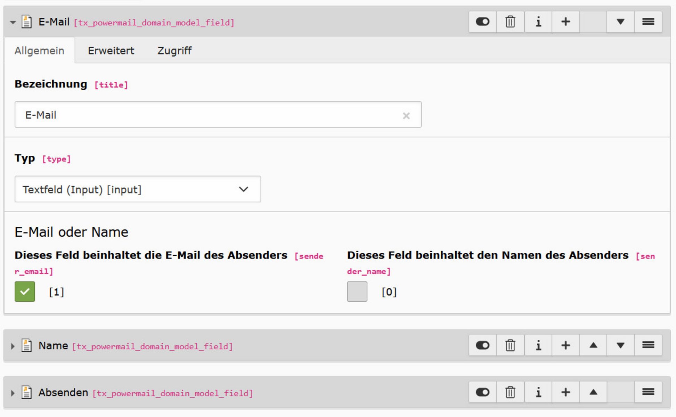The image size is (676, 417).
Task: Click the Bezeichnung title input field
Action: coord(218,115)
